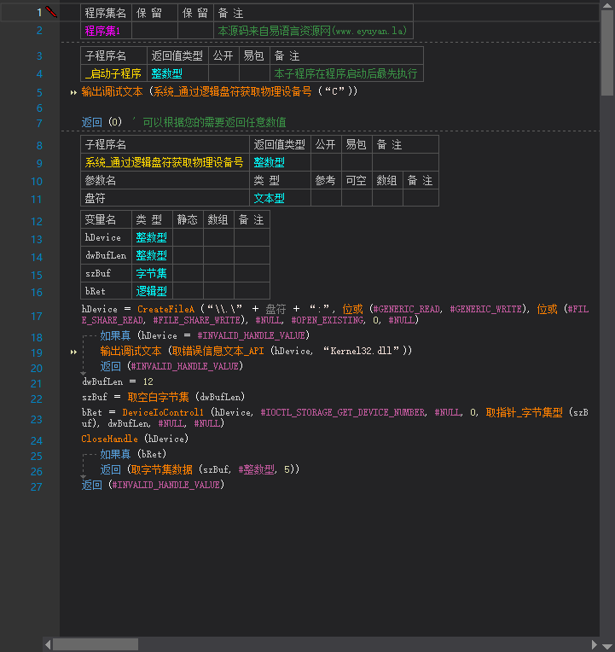Click the dwBufLen variable name cell
Viewport: 615px width, 652px height.
[x=107, y=255]
